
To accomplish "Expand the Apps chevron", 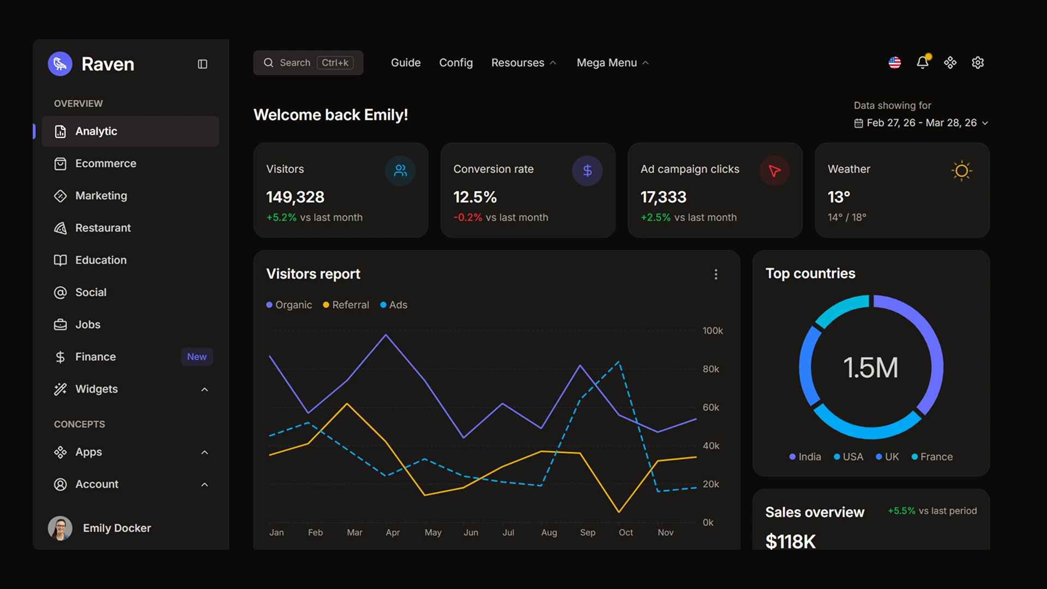I will pos(204,452).
